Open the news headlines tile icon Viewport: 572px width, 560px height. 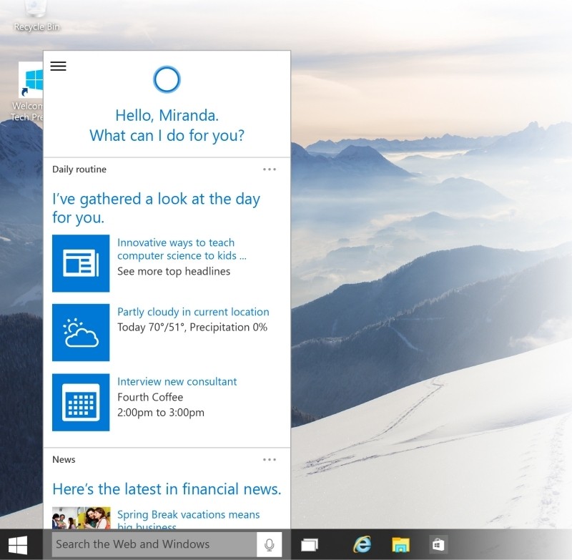(x=81, y=263)
